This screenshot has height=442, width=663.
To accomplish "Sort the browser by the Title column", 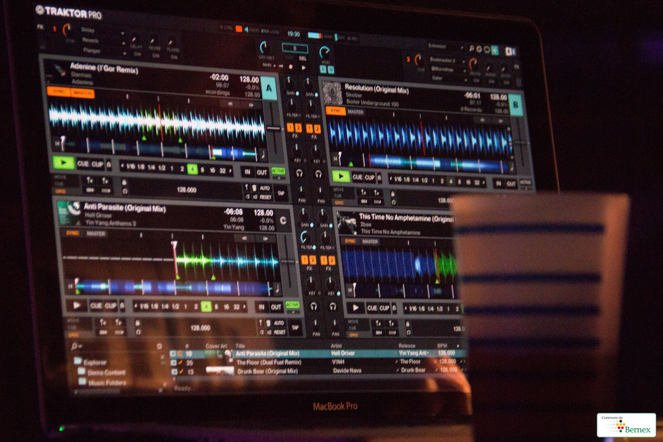I will (240, 346).
